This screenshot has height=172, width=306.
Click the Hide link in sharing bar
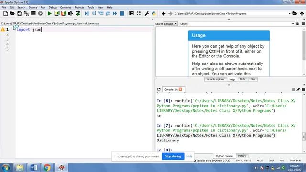coord(189,156)
